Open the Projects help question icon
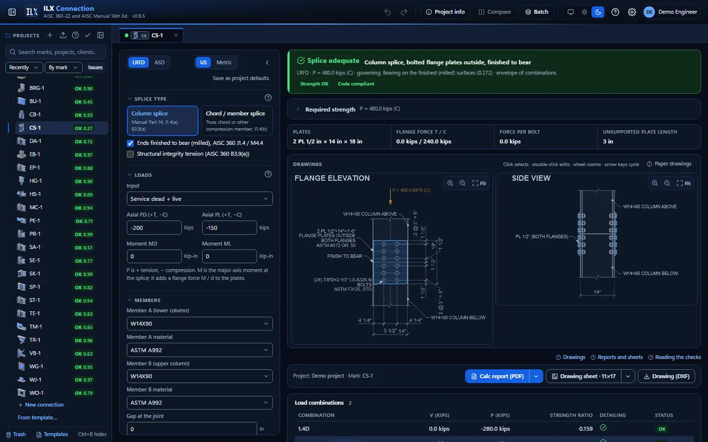The width and height of the screenshot is (708, 442). tap(75, 35)
